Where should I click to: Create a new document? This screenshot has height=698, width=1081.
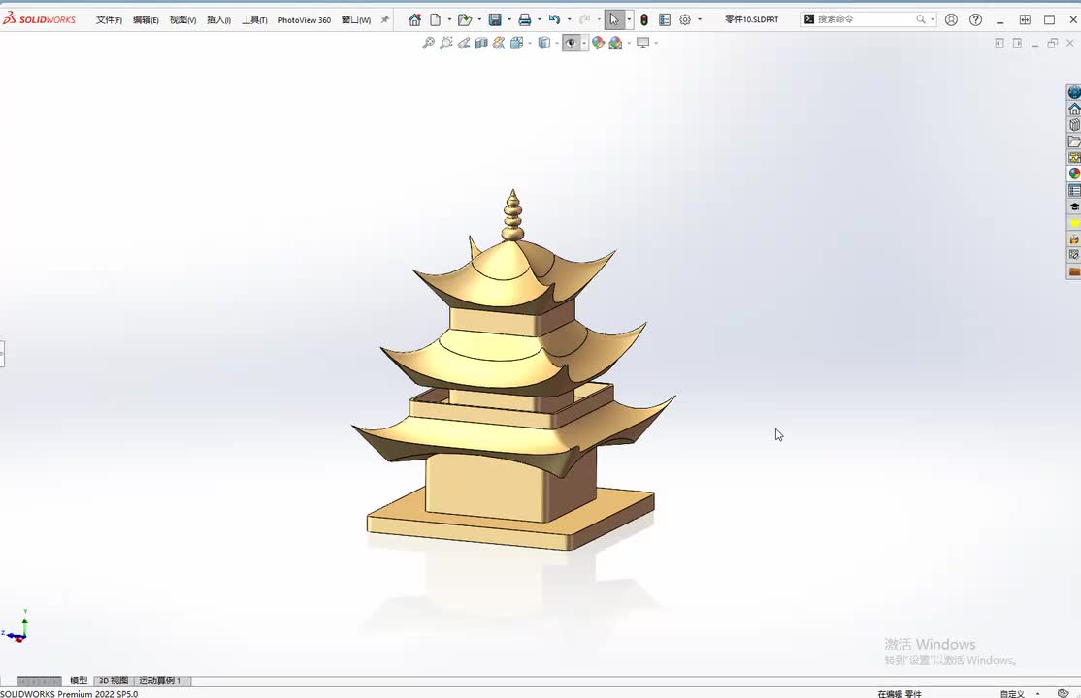pos(435,20)
